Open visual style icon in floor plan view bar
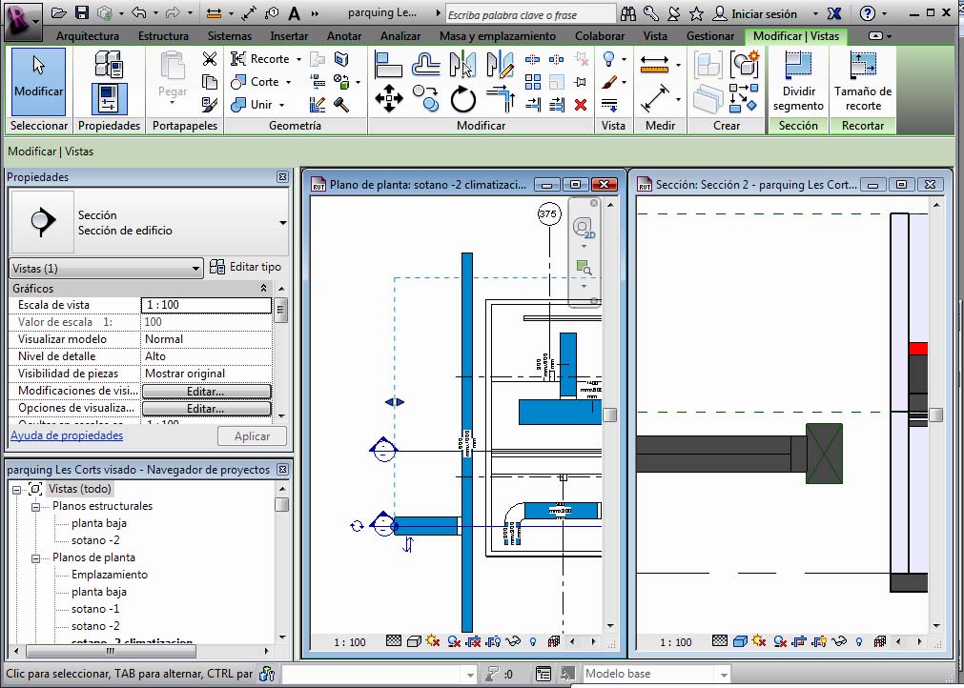The width and height of the screenshot is (964, 688). click(x=414, y=642)
